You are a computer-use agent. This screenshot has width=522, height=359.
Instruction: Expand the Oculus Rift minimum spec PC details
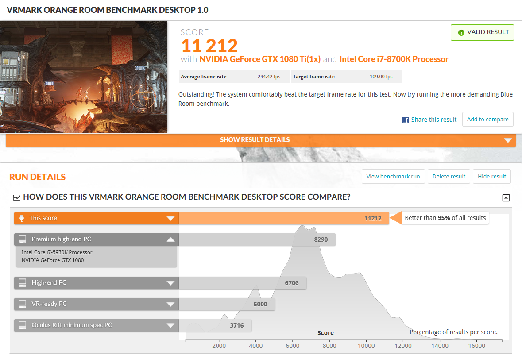click(x=170, y=325)
